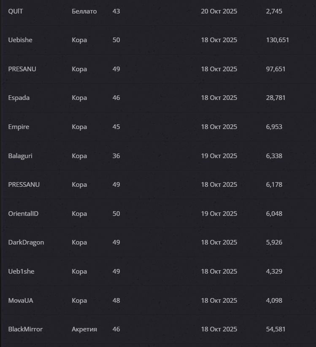Click the Акретия race cell
This screenshot has width=316, height=347.
click(84, 329)
